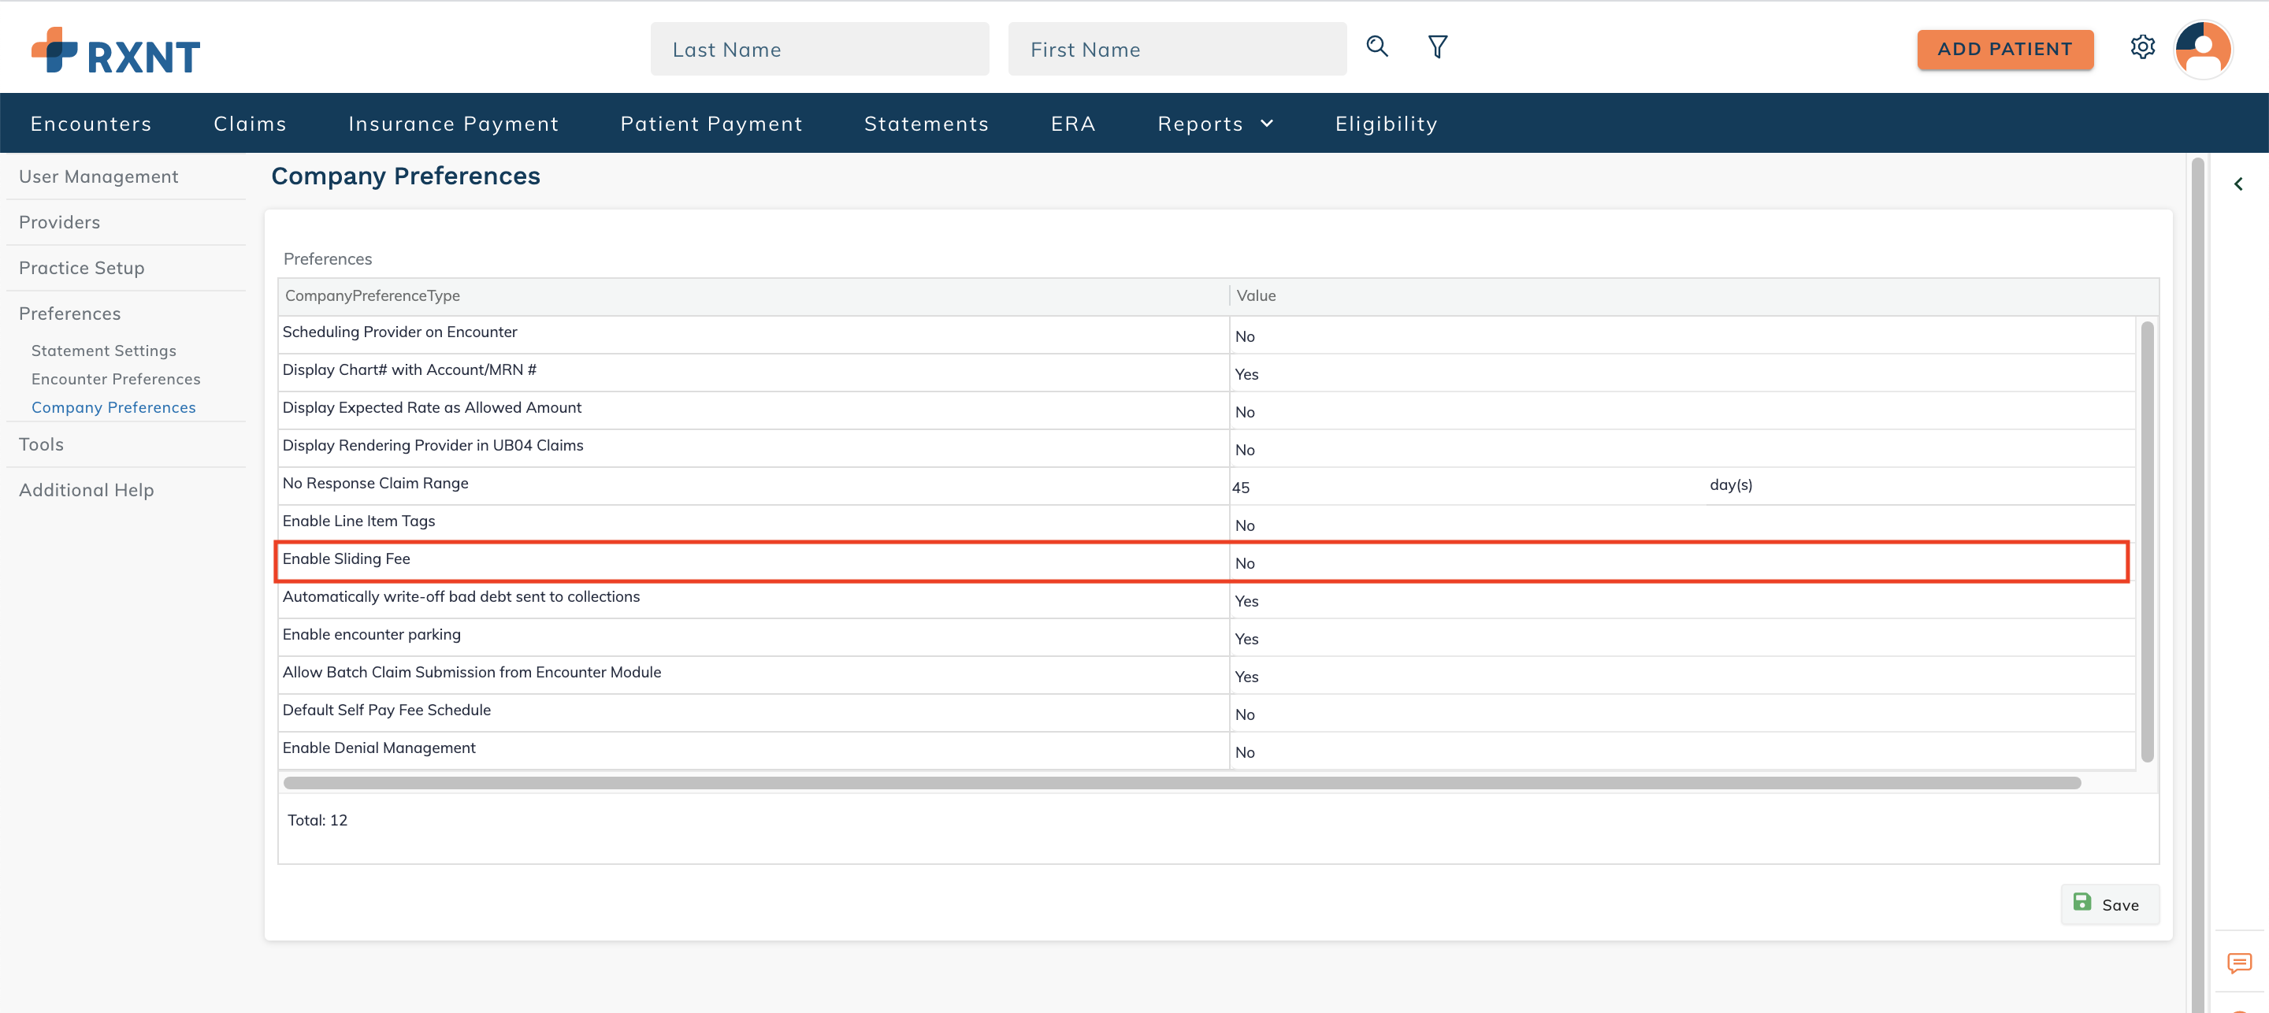The image size is (2269, 1013).
Task: Click 'Total: 12' footer text
Action: tap(317, 820)
